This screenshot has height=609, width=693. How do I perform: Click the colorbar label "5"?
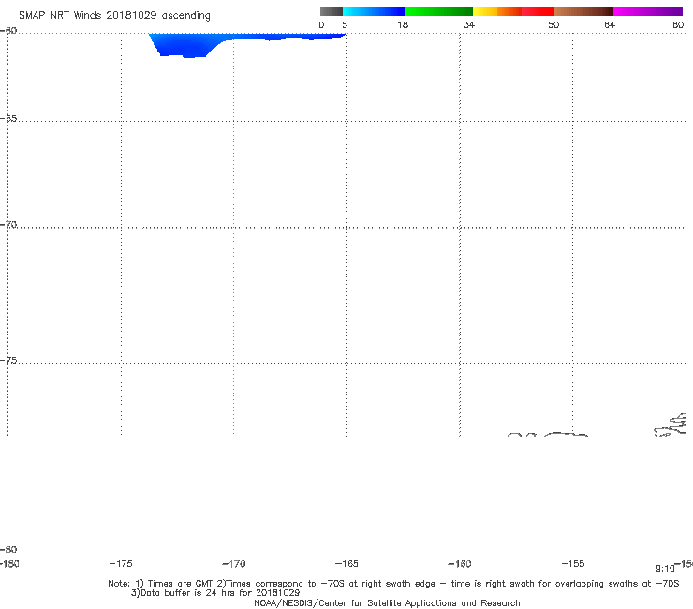point(345,24)
